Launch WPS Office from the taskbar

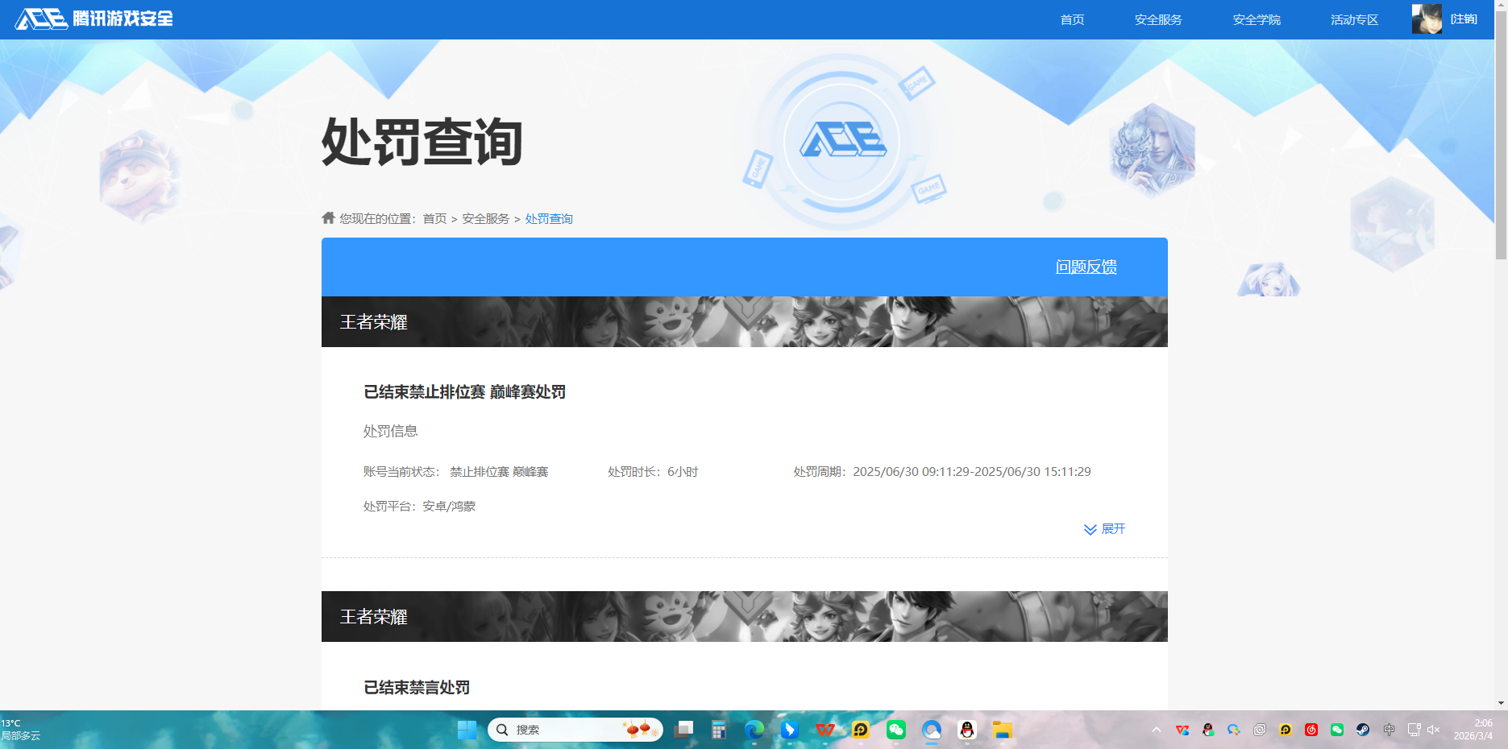pos(825,730)
